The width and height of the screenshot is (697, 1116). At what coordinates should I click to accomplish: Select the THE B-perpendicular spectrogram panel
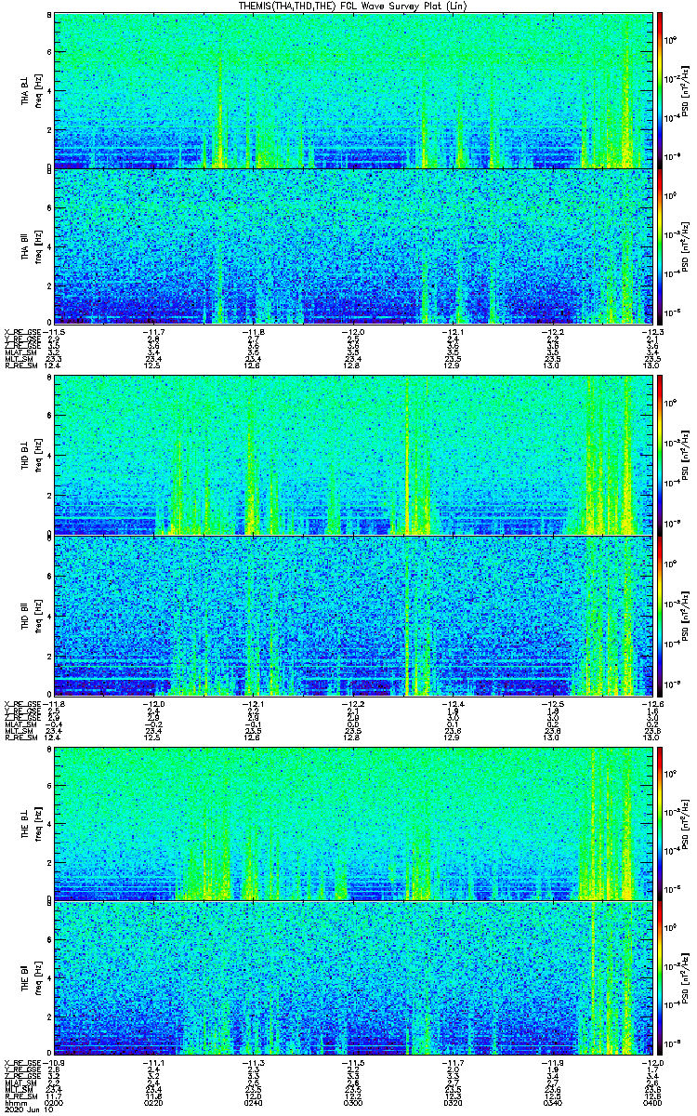tap(352, 823)
